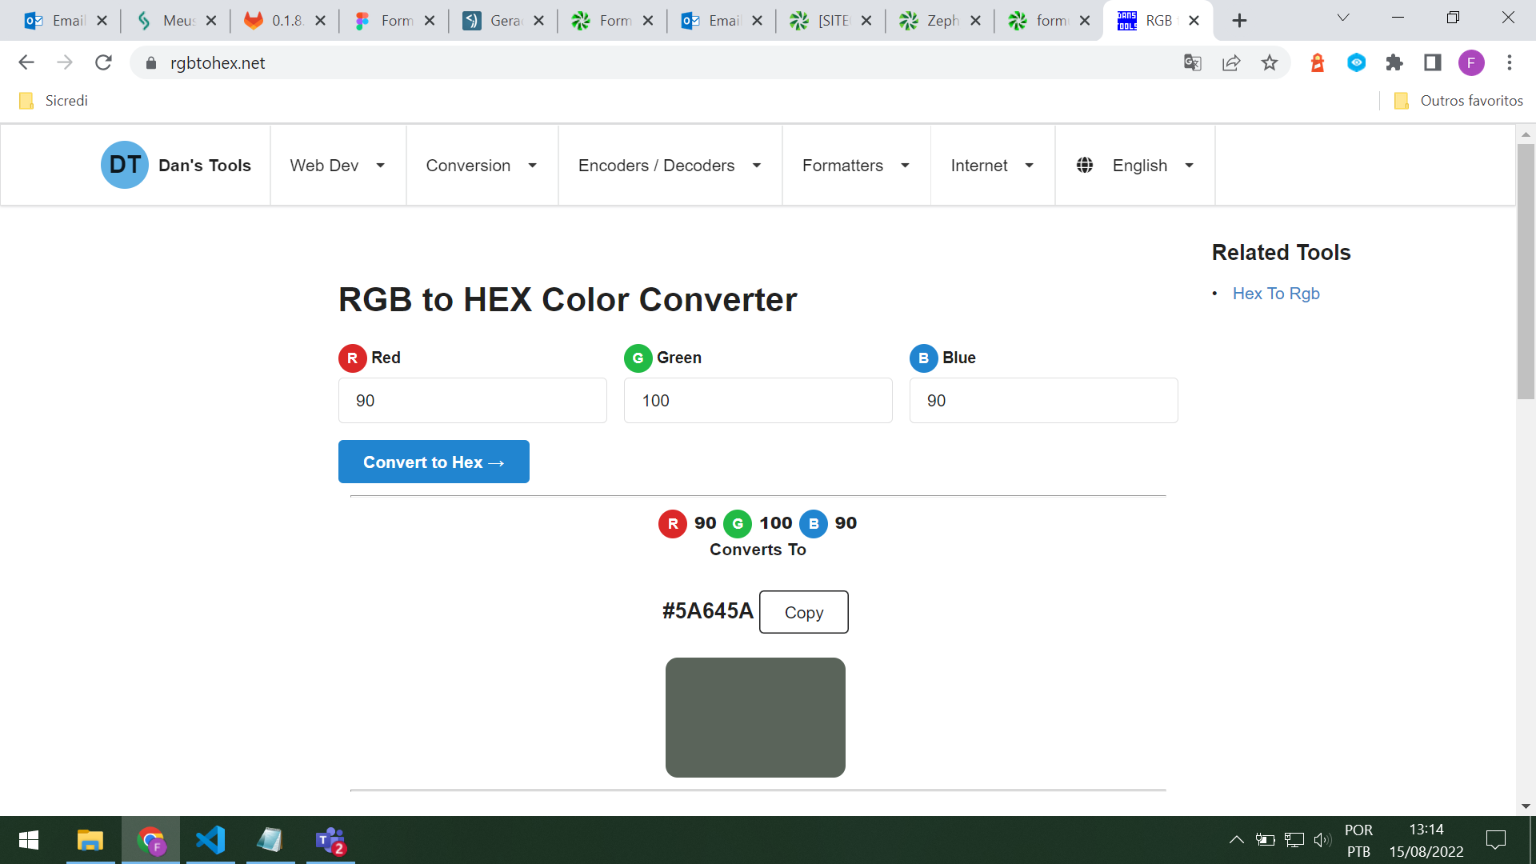Click the share page icon
This screenshot has width=1536, height=864.
(x=1231, y=63)
